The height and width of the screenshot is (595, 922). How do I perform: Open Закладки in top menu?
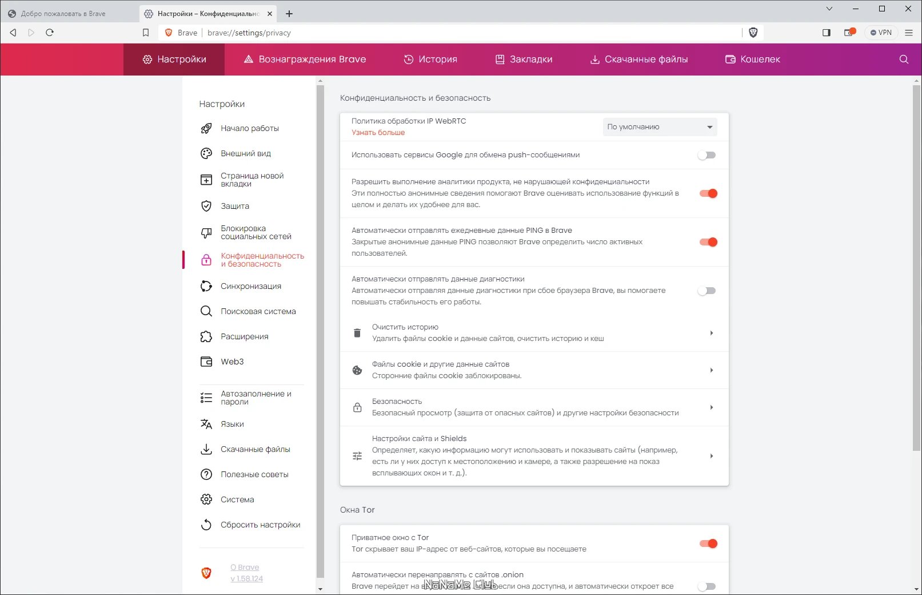pyautogui.click(x=524, y=59)
